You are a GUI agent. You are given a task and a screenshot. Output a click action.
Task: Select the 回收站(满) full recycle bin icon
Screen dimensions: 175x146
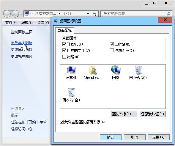coord(138,73)
